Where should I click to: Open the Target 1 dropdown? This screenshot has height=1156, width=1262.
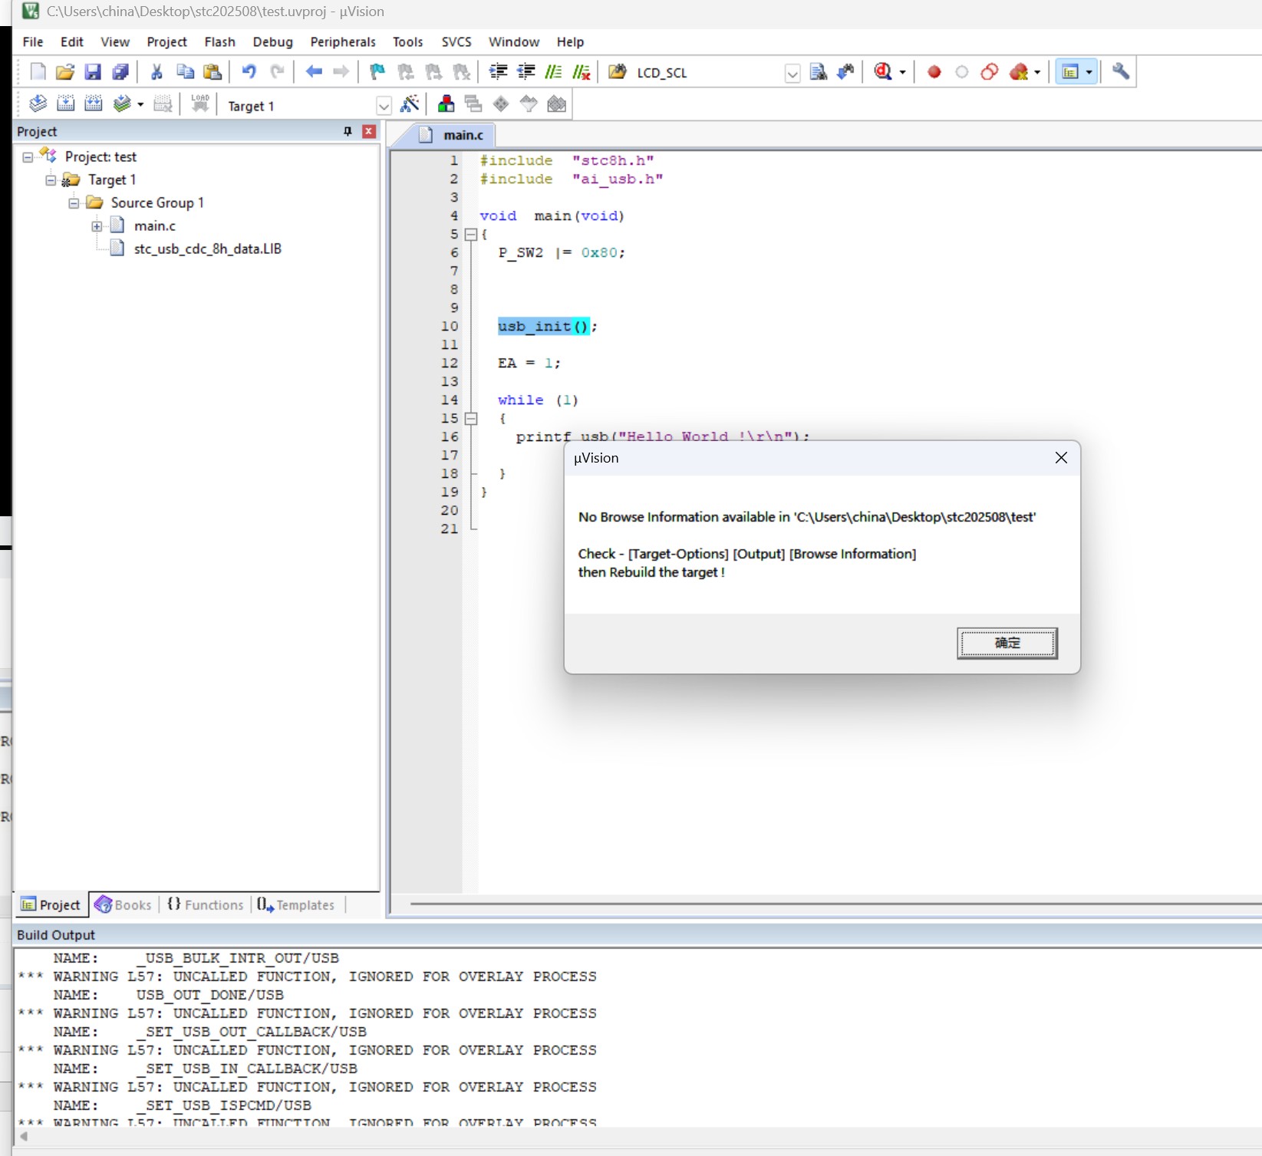[384, 106]
